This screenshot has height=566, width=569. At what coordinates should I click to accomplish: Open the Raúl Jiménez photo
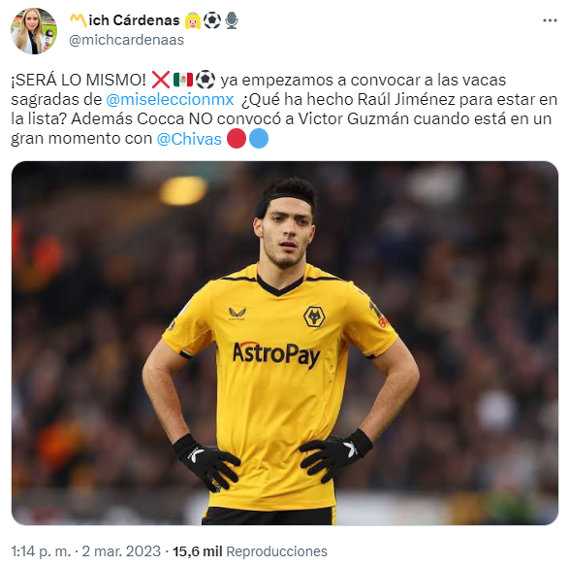coord(285,343)
